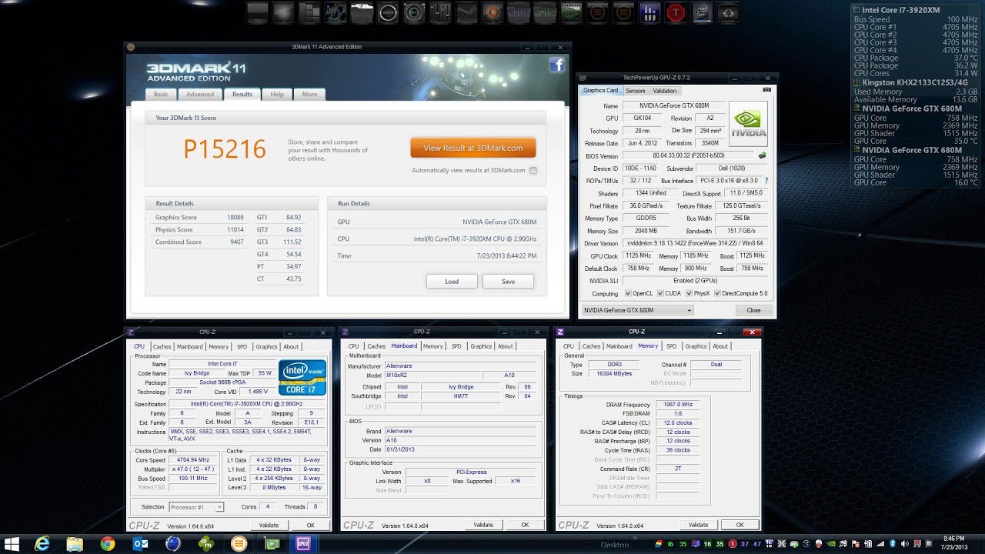Screen dimensions: 985x554
Task: Click the DRAM Frequency 1067.8 MHz field
Action: [x=676, y=404]
